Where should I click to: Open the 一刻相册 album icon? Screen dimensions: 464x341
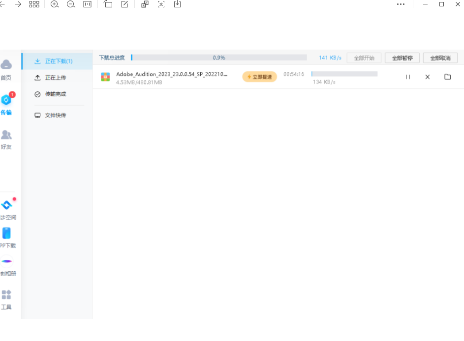coord(6,261)
